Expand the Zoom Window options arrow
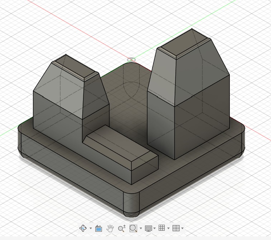The image size is (271, 240). click(x=141, y=229)
